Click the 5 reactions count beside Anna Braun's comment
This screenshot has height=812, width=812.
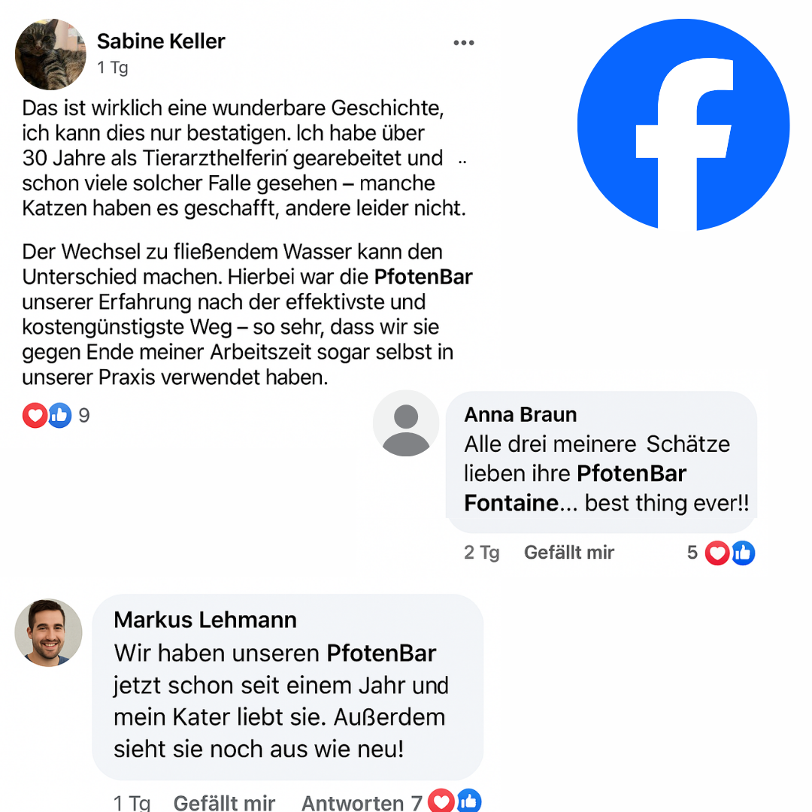pos(692,553)
